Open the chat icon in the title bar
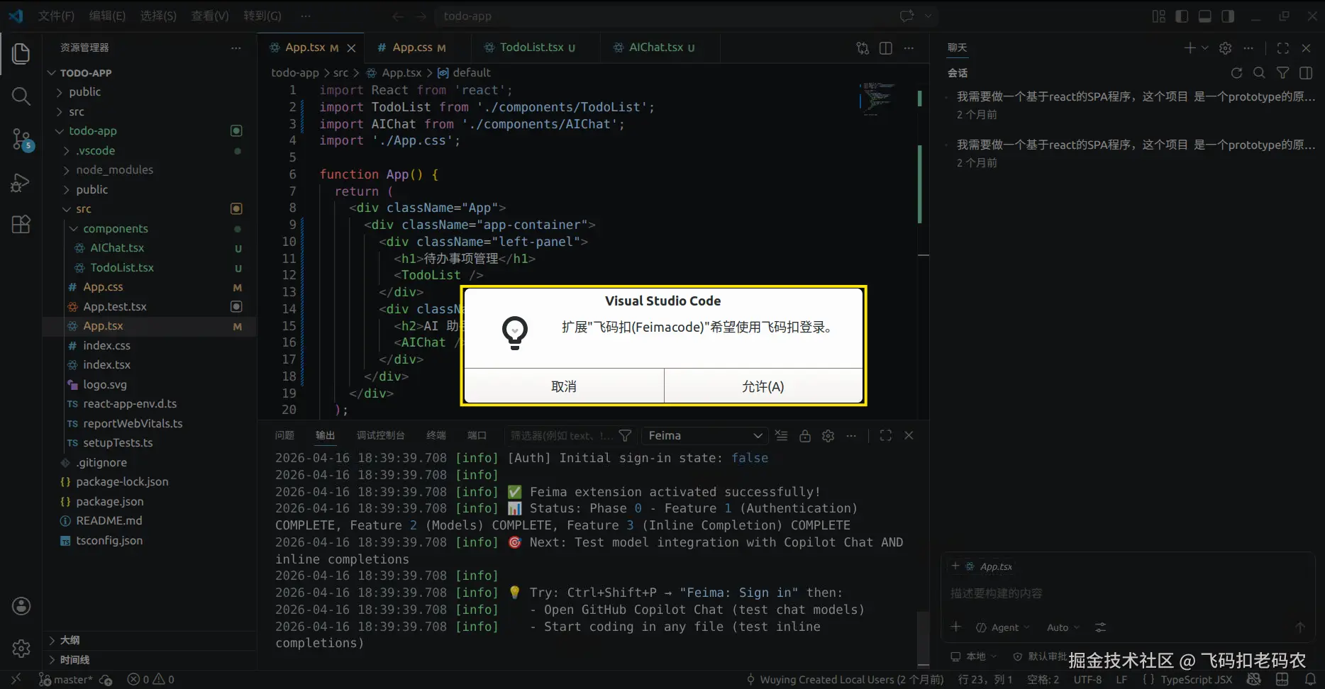This screenshot has width=1325, height=689. (907, 16)
